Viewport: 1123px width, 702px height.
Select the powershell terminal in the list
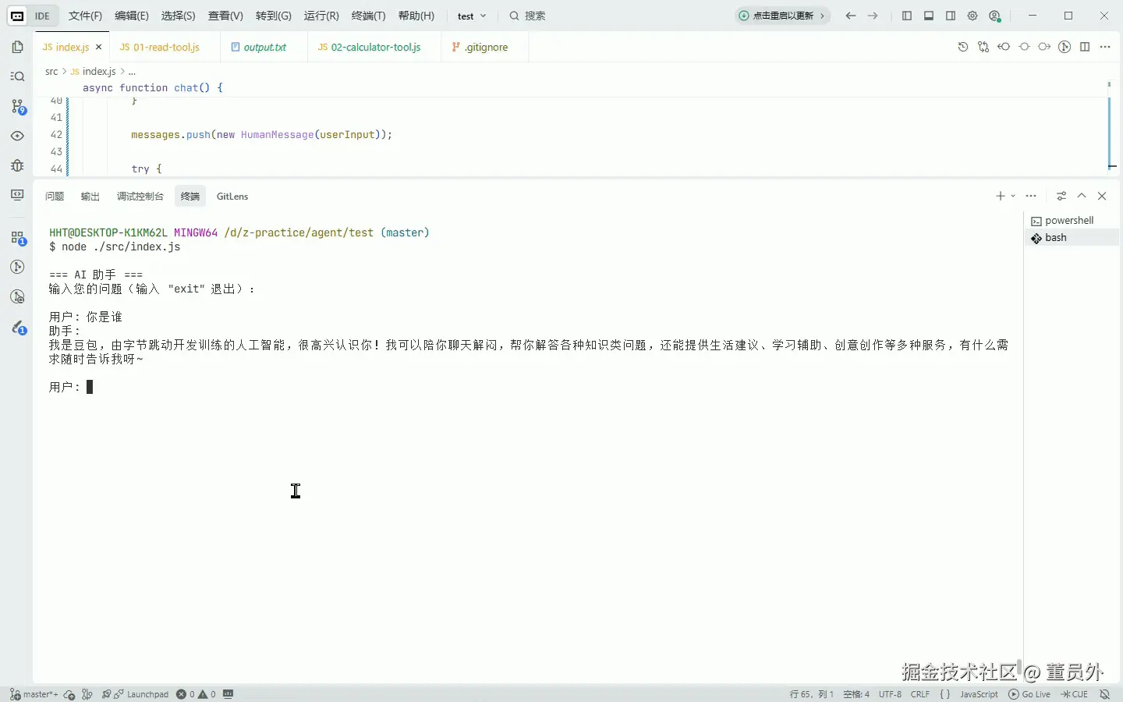1068,221
